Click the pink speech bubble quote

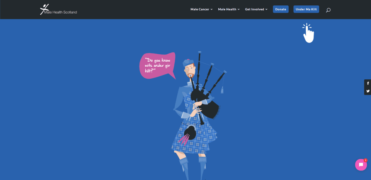click(158, 66)
